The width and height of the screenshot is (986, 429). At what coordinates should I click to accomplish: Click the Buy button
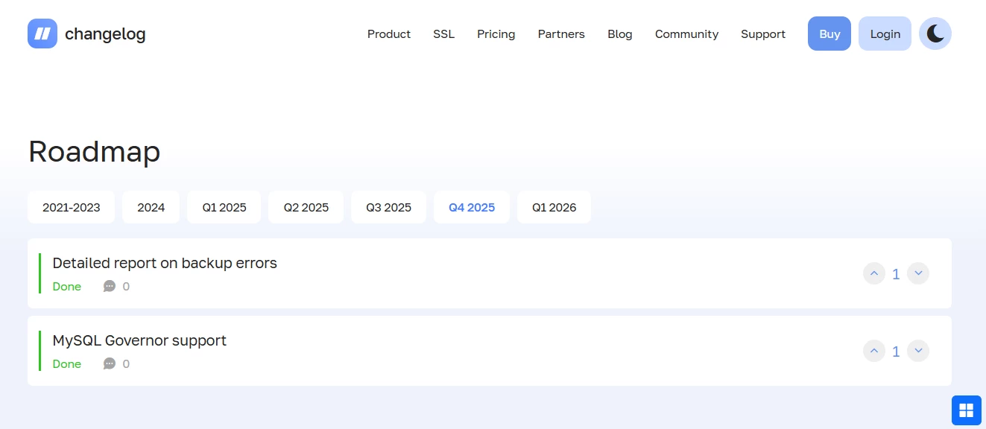click(x=829, y=34)
